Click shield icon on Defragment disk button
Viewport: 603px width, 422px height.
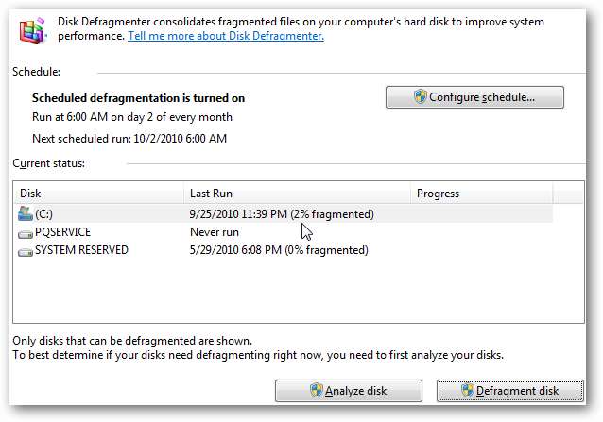click(x=467, y=390)
